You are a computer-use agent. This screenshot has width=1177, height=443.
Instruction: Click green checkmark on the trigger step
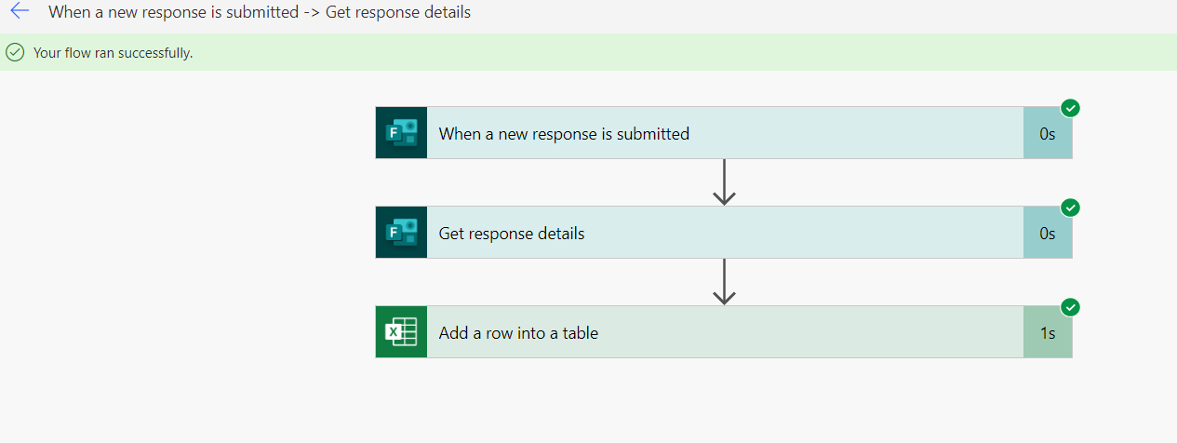[1070, 108]
